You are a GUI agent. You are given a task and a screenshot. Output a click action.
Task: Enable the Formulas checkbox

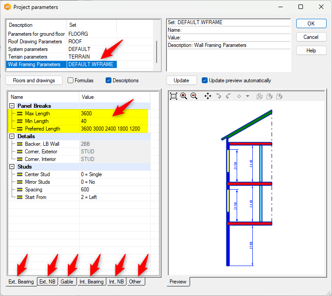(71, 80)
